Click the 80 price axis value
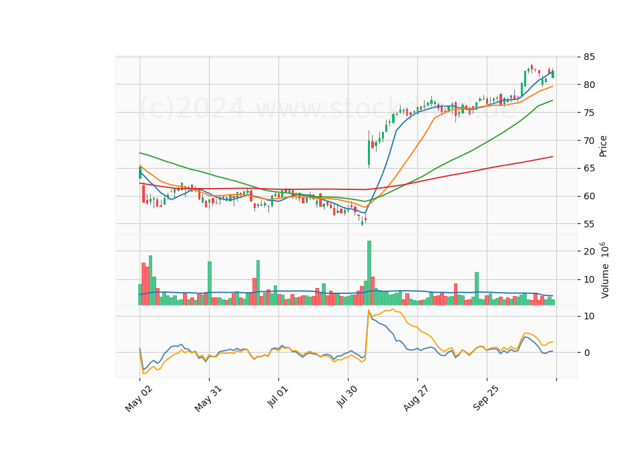This screenshot has height=460, width=641. [589, 85]
